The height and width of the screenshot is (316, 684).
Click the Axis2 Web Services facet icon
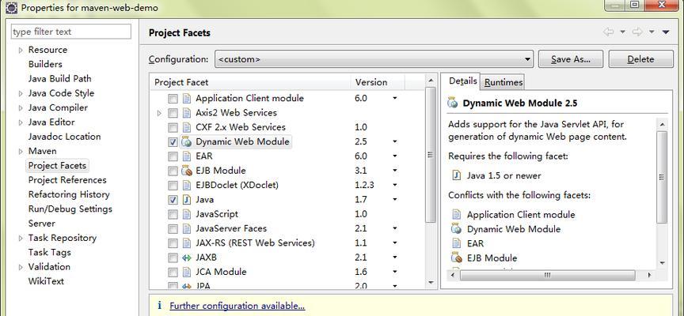click(x=187, y=113)
